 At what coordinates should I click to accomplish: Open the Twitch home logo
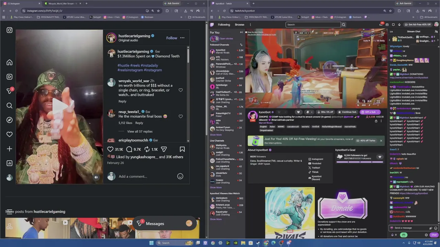coord(212,25)
